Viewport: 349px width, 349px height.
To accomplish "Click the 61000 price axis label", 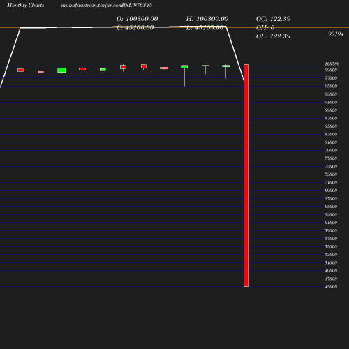I will tap(331, 223).
